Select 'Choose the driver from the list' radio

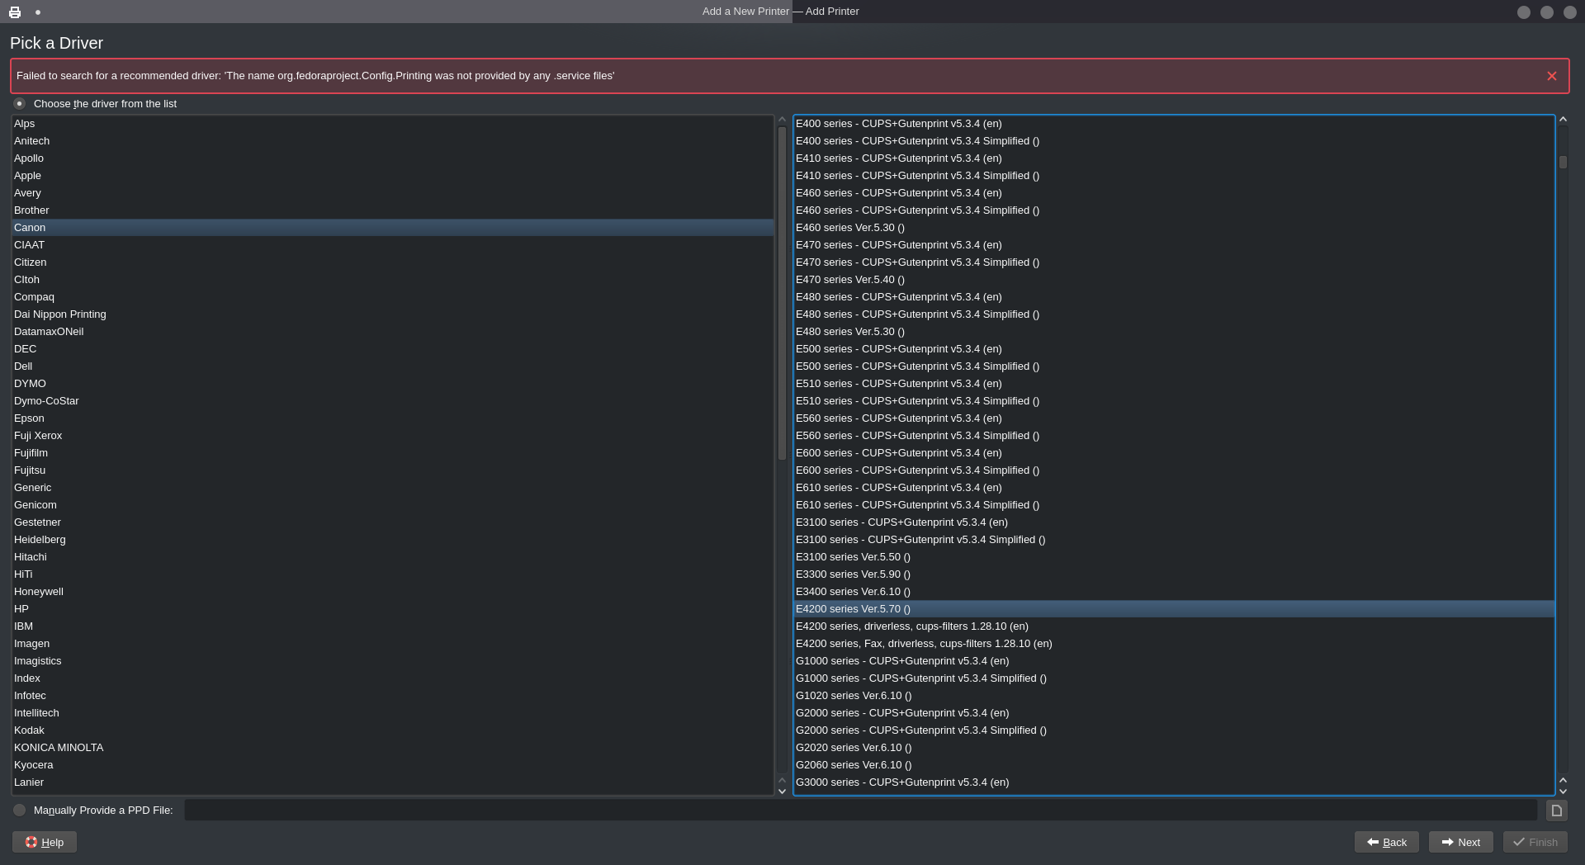pyautogui.click(x=20, y=104)
